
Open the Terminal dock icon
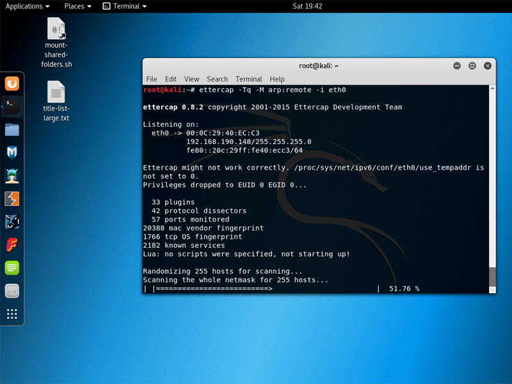click(x=12, y=106)
